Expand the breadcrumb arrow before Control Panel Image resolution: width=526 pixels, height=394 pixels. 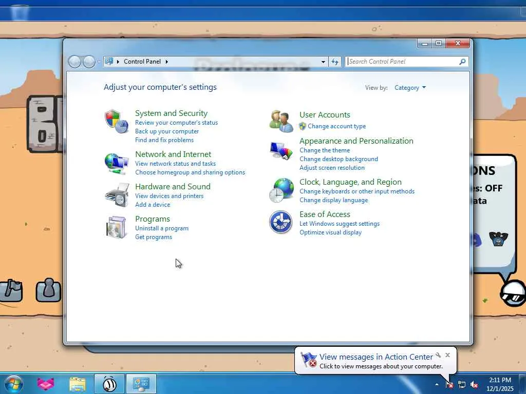pos(118,62)
